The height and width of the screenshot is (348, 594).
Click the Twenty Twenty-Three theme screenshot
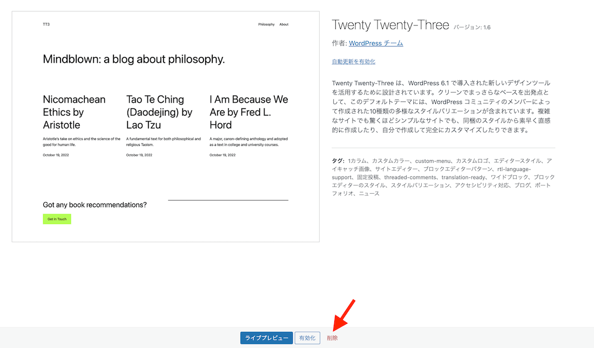166,126
